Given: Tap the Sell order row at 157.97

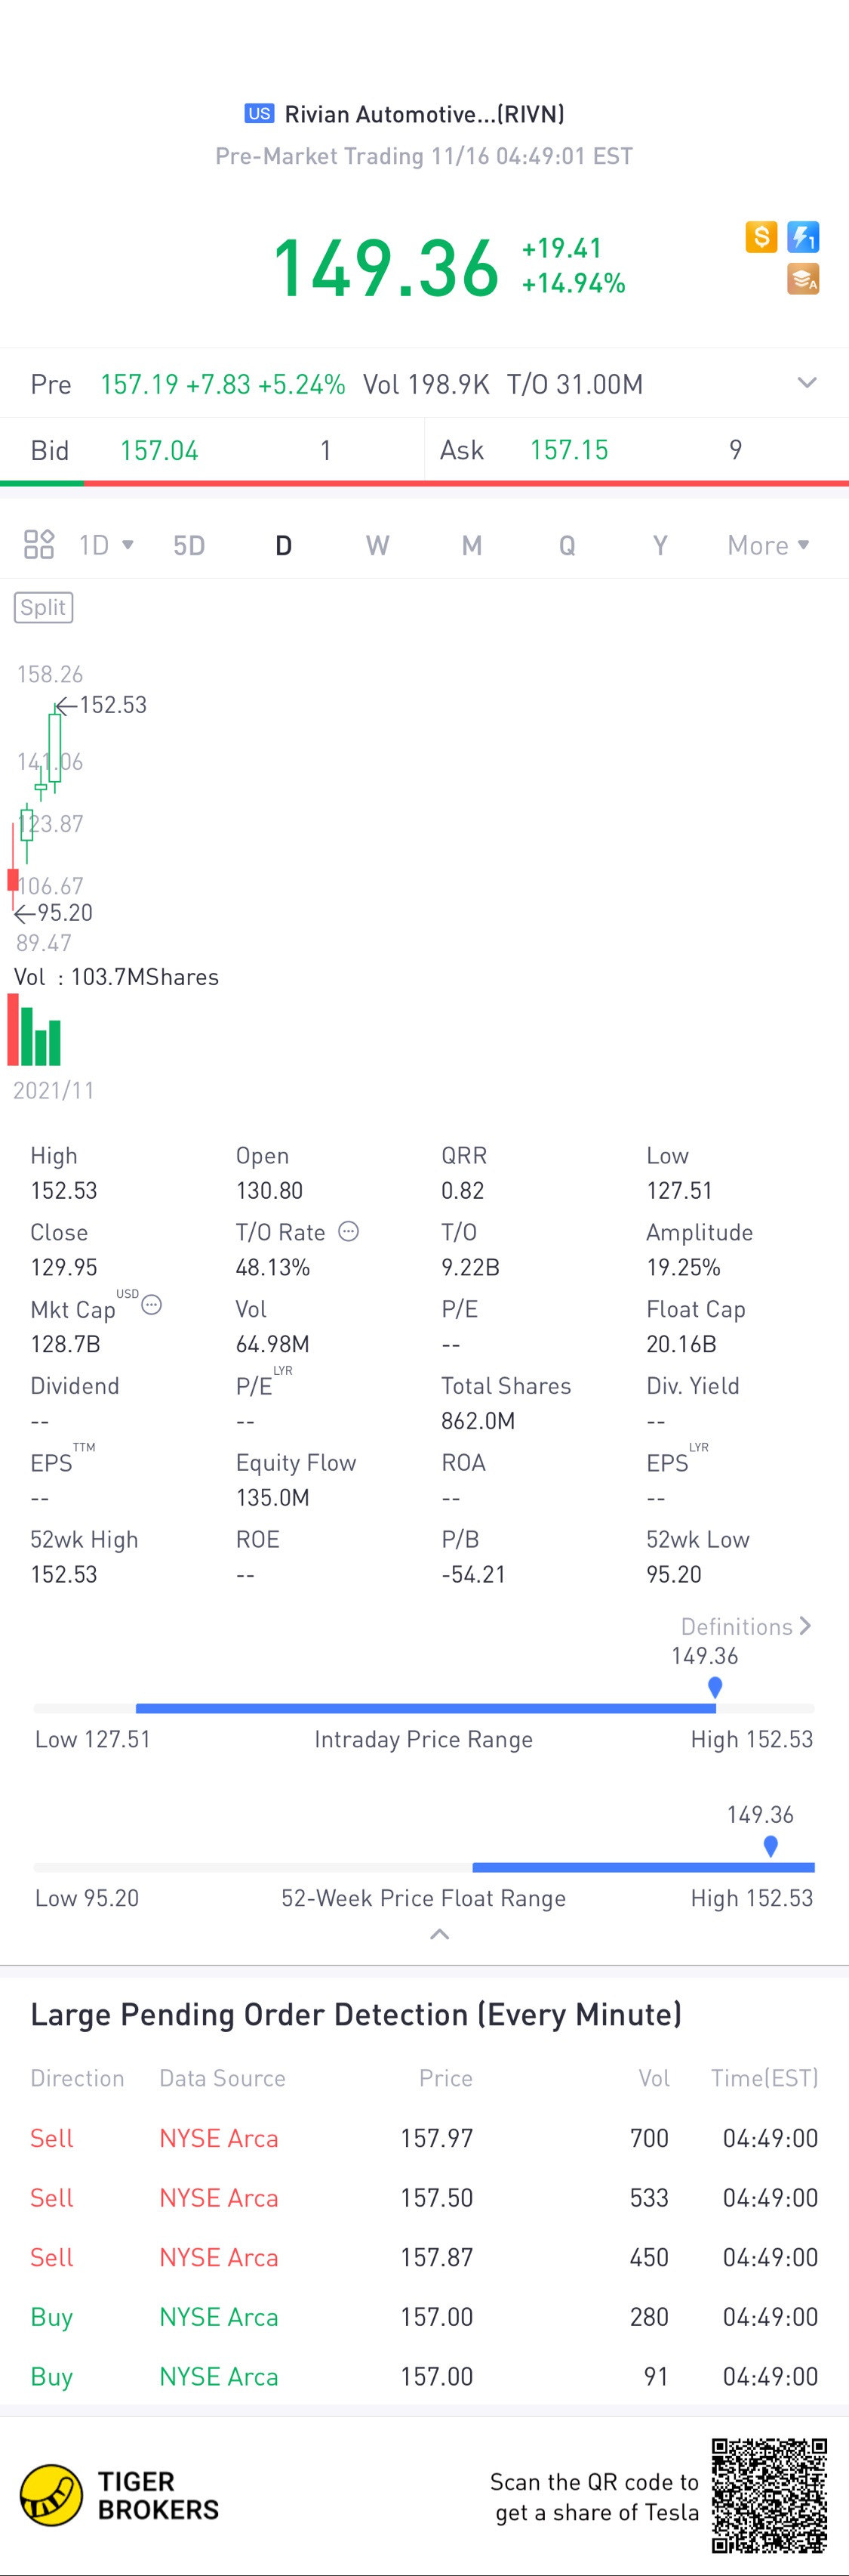Looking at the screenshot, I should click(x=423, y=2138).
